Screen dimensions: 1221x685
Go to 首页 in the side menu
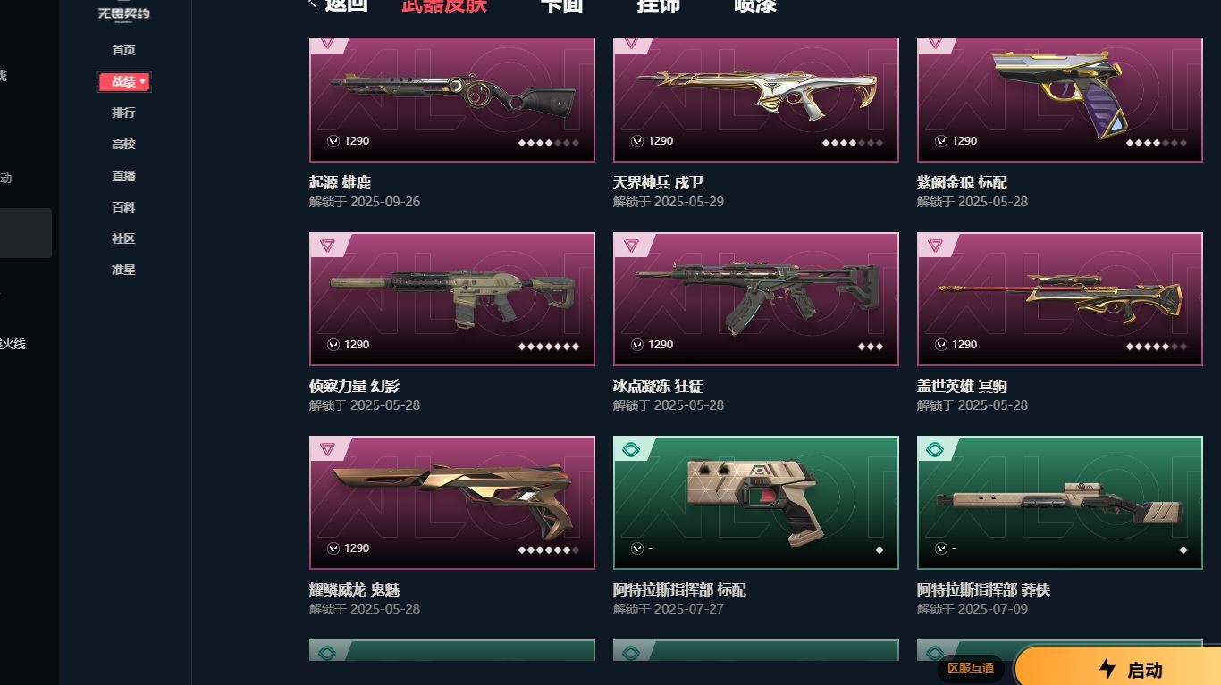(x=123, y=50)
